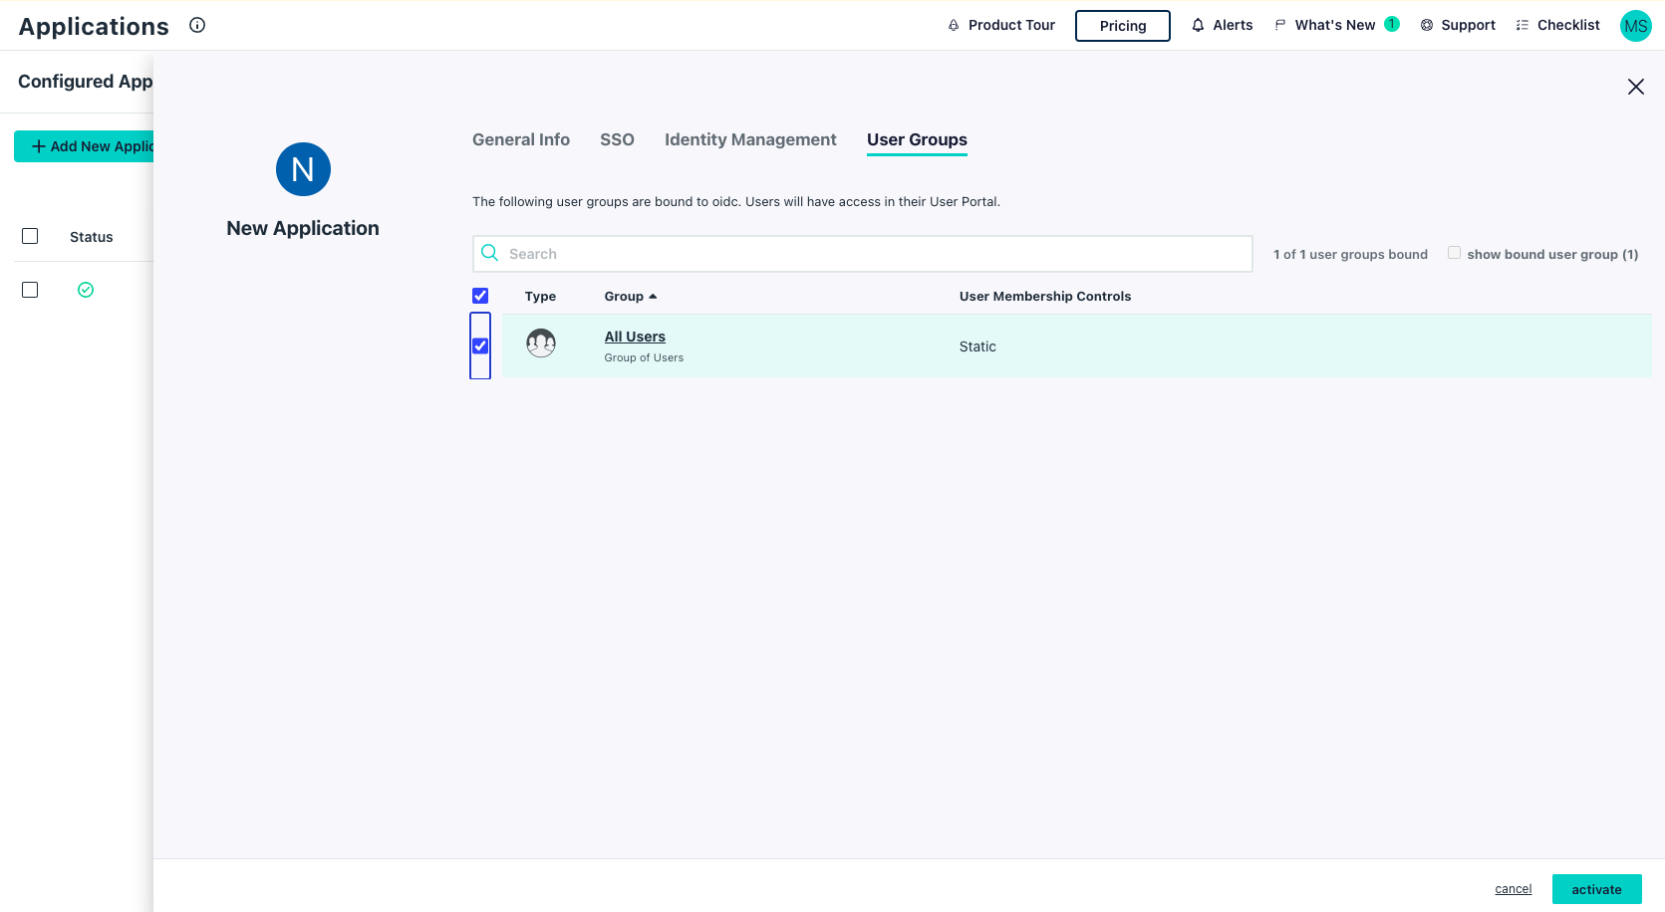Switch to the General Info tab

pyautogui.click(x=521, y=139)
